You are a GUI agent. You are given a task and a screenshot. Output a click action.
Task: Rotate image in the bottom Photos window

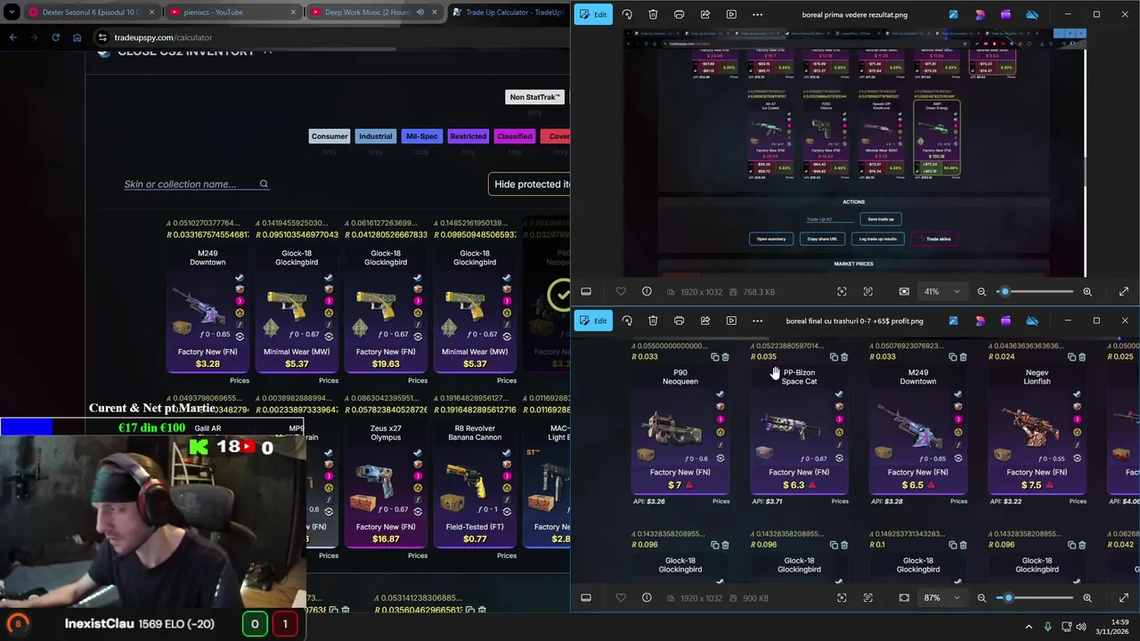coord(627,320)
